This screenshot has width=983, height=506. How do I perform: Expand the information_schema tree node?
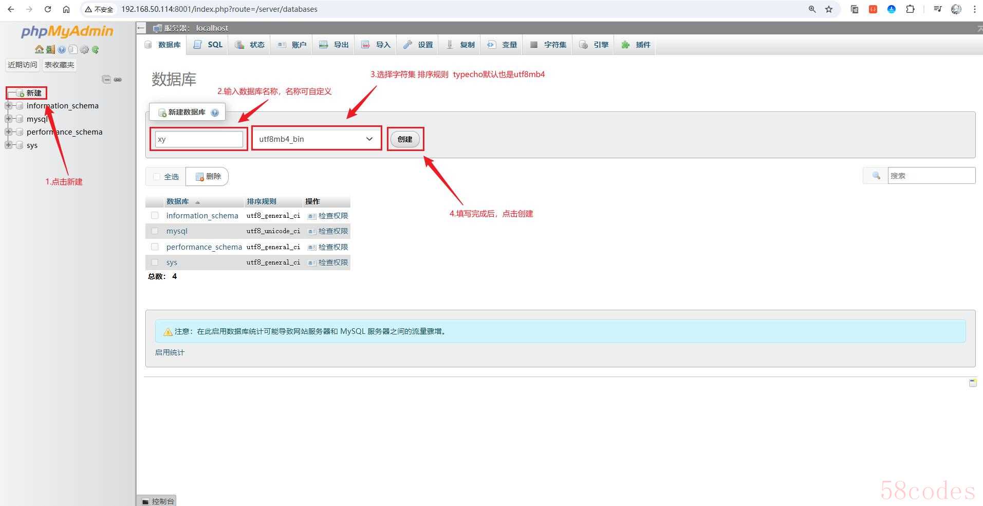coord(8,106)
